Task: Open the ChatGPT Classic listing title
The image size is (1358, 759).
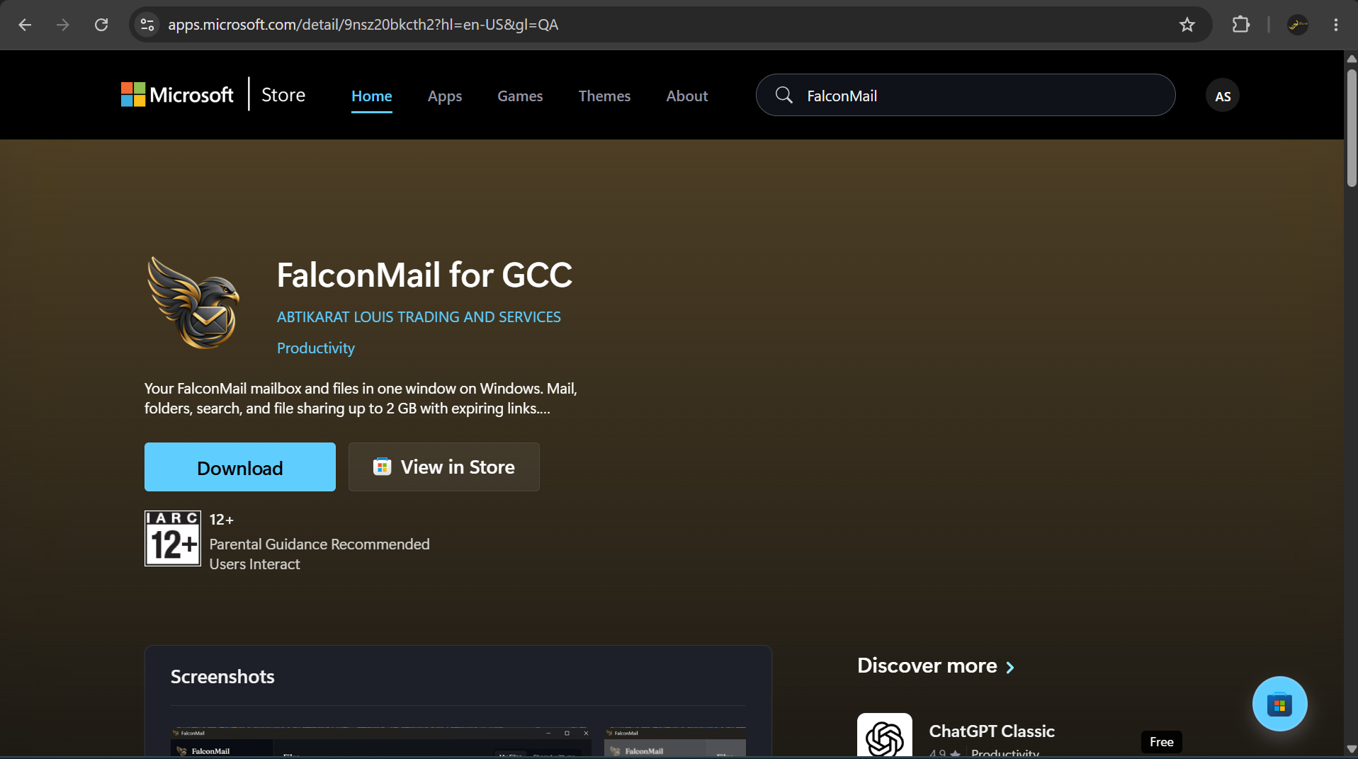Action: tap(992, 731)
